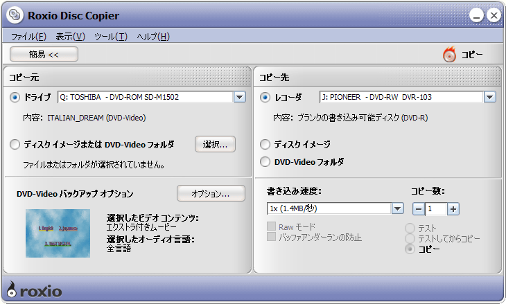
Task: Toggle バッファアンダーランの防止 checkbox
Action: coord(271,237)
